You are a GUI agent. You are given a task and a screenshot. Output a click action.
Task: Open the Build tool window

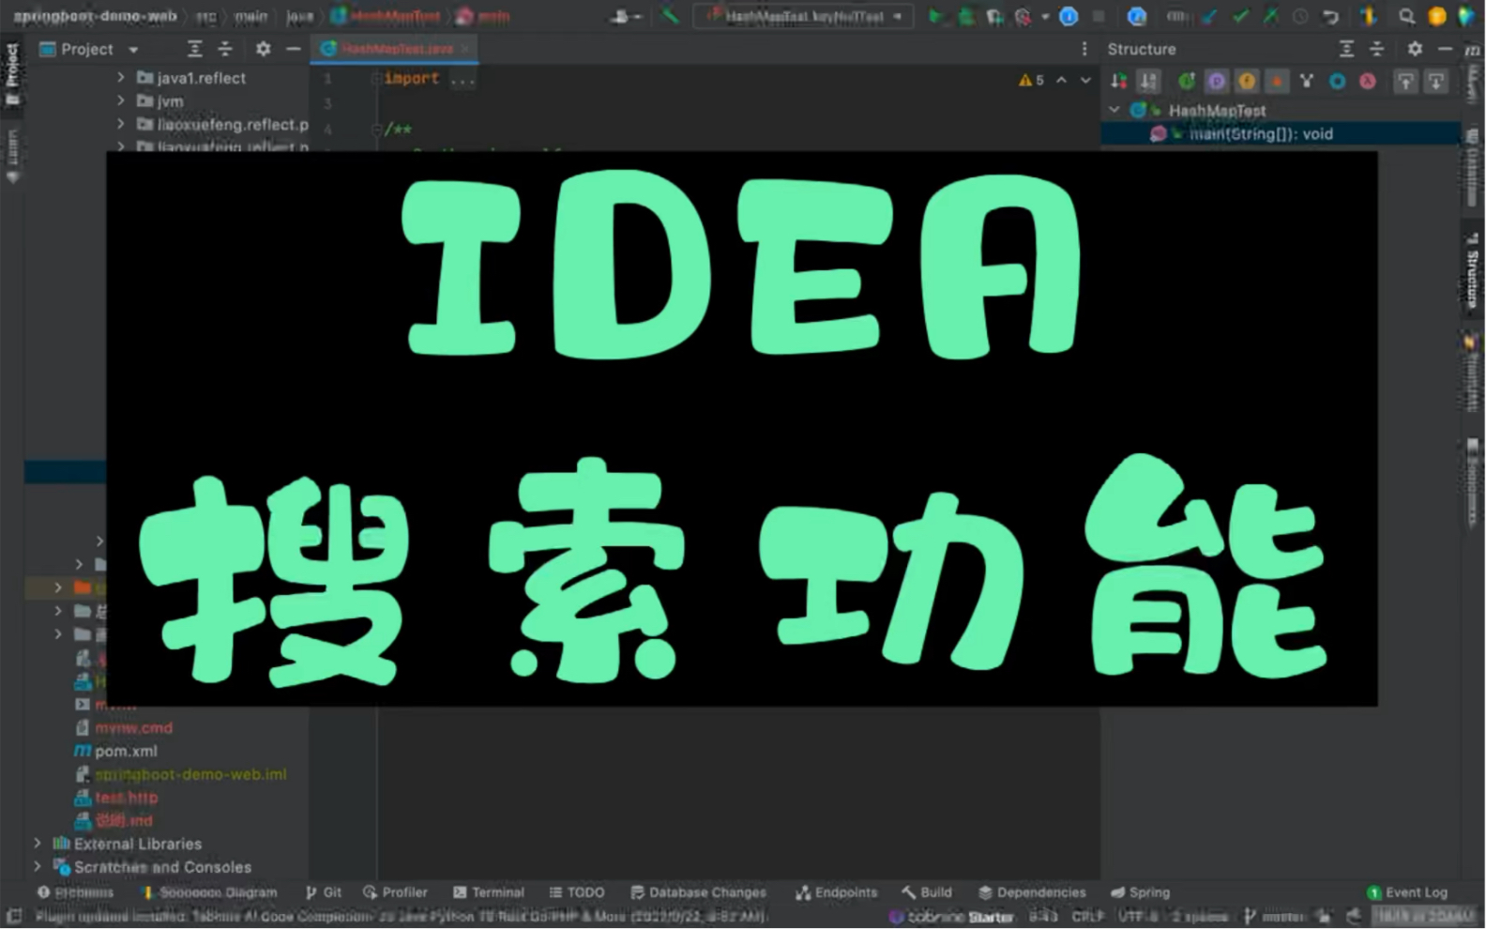(927, 892)
